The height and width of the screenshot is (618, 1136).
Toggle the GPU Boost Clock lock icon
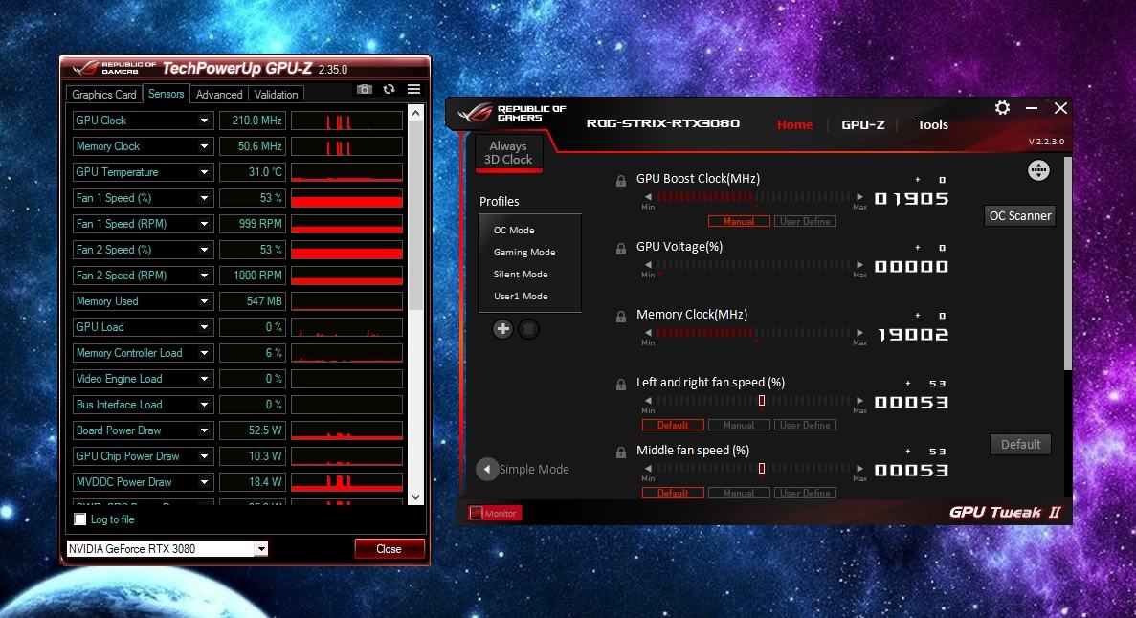click(621, 181)
